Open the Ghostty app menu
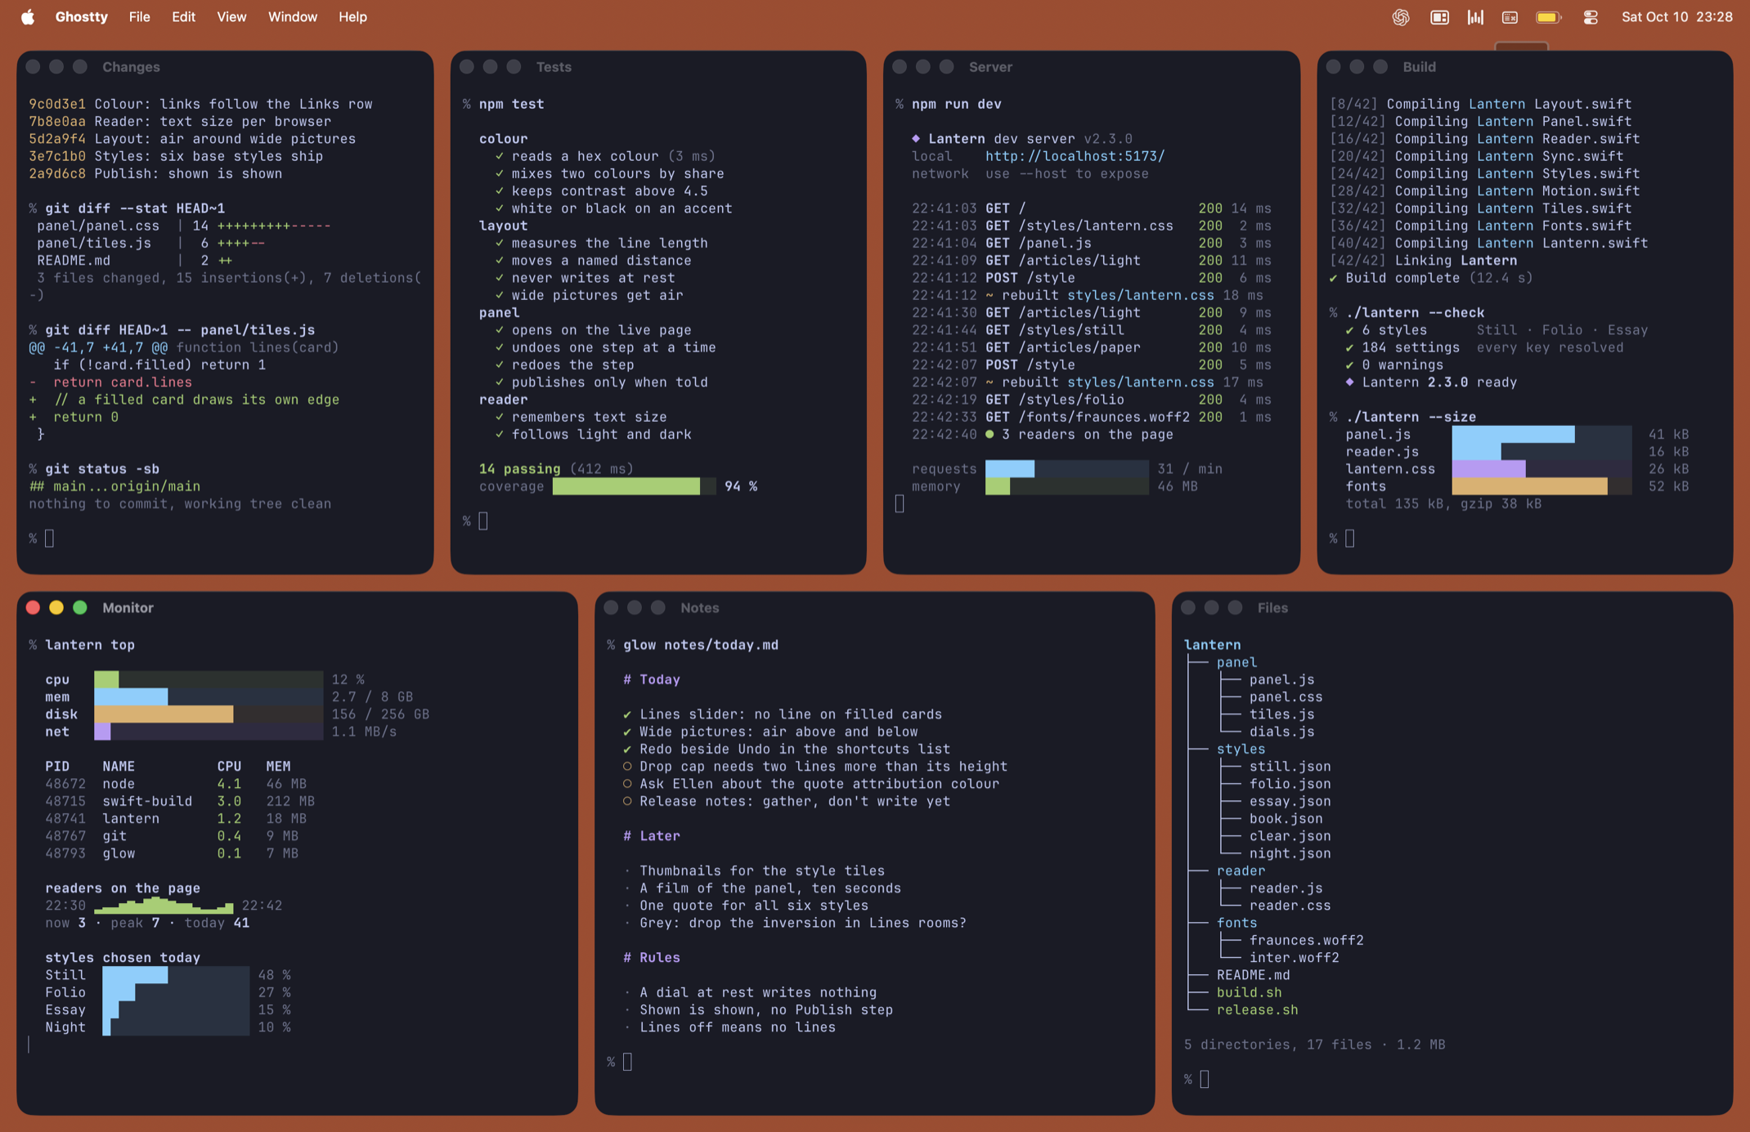This screenshot has height=1132, width=1750. point(81,17)
